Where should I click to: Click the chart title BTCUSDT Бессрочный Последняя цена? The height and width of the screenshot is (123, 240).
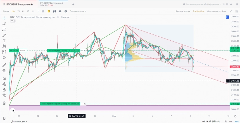40,17
